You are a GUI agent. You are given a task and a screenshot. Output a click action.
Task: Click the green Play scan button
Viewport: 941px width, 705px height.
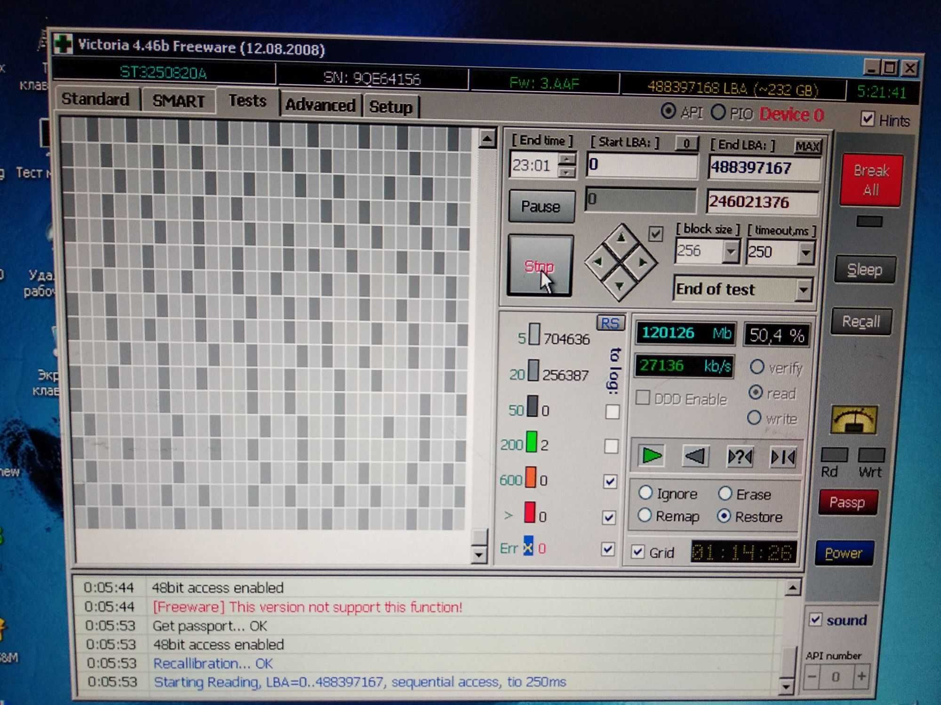click(x=652, y=455)
